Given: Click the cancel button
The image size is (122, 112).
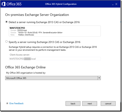Looking at the screenshot, I should [108, 104].
